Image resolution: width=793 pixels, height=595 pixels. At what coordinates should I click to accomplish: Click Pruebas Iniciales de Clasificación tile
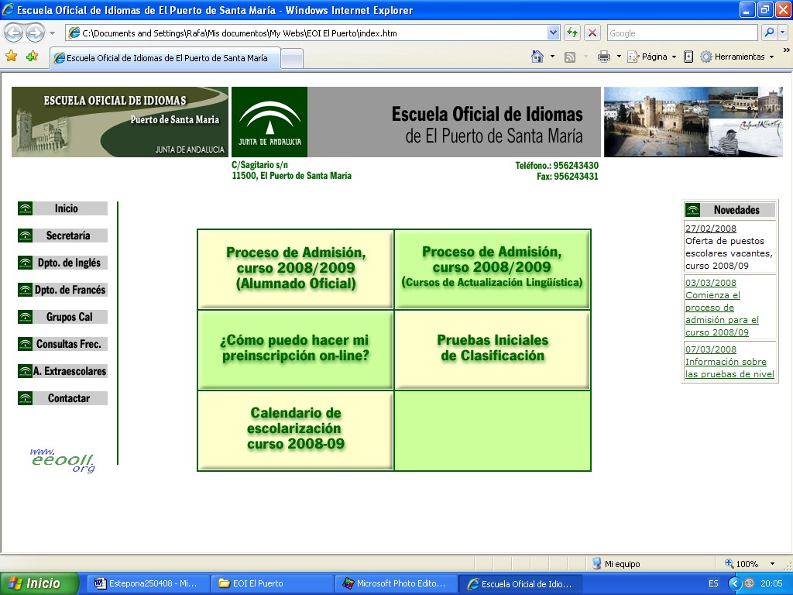click(x=493, y=349)
